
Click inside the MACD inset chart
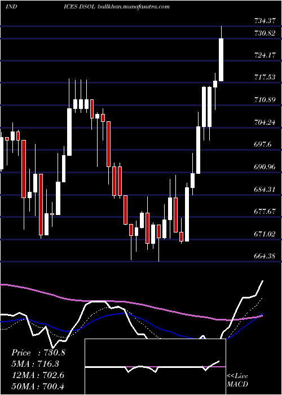(x=155, y=367)
